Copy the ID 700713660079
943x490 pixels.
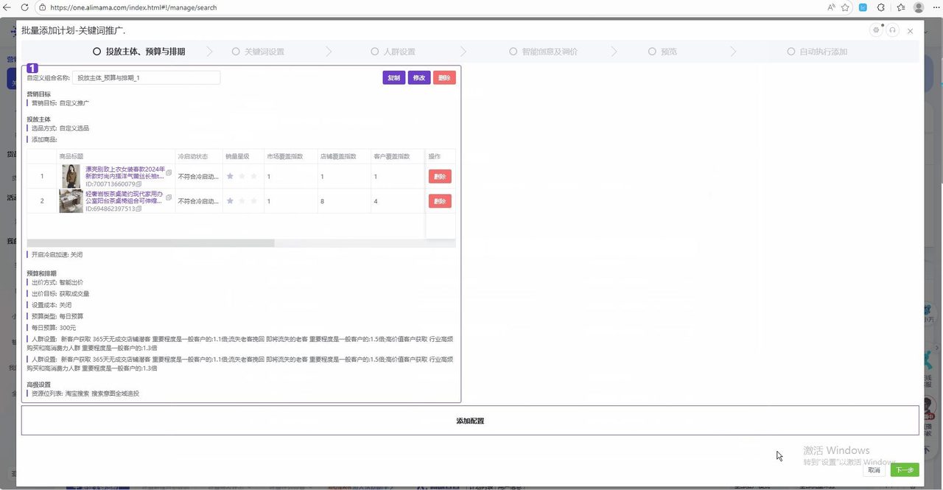[x=139, y=184]
